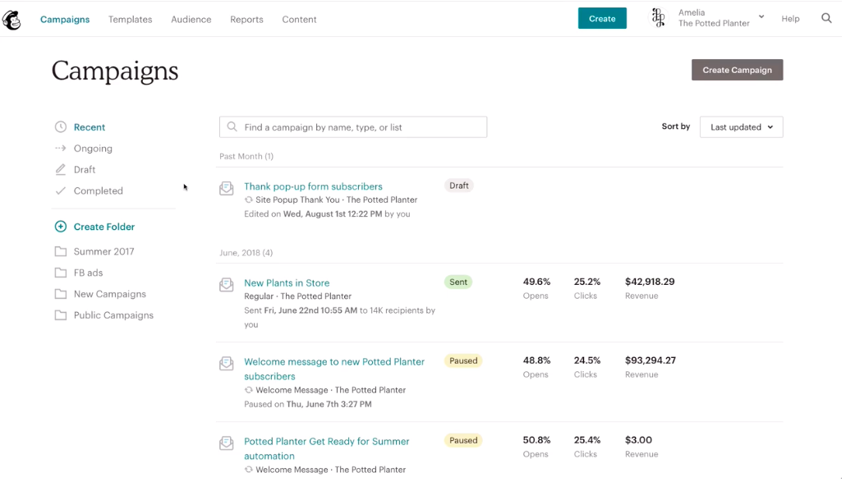Click the 25.2% Clicks value
This screenshot has height=491, width=846.
(587, 282)
